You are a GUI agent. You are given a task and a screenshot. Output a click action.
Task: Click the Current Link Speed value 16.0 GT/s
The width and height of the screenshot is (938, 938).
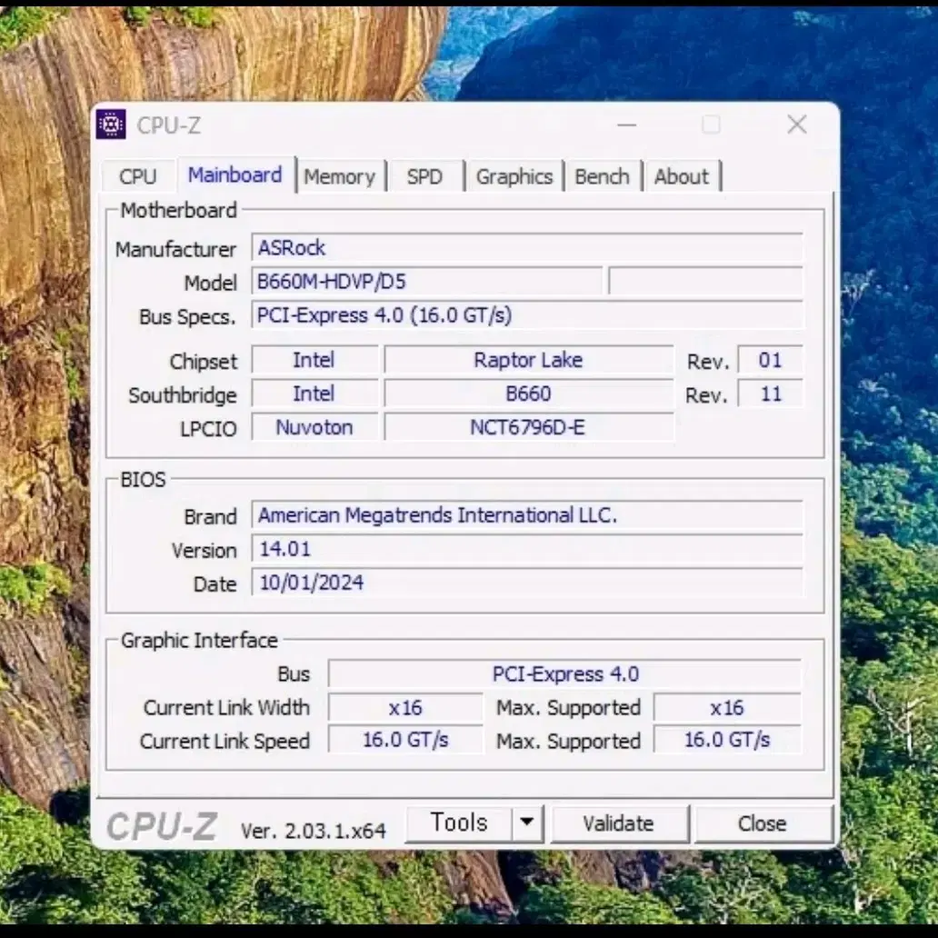[x=405, y=740]
